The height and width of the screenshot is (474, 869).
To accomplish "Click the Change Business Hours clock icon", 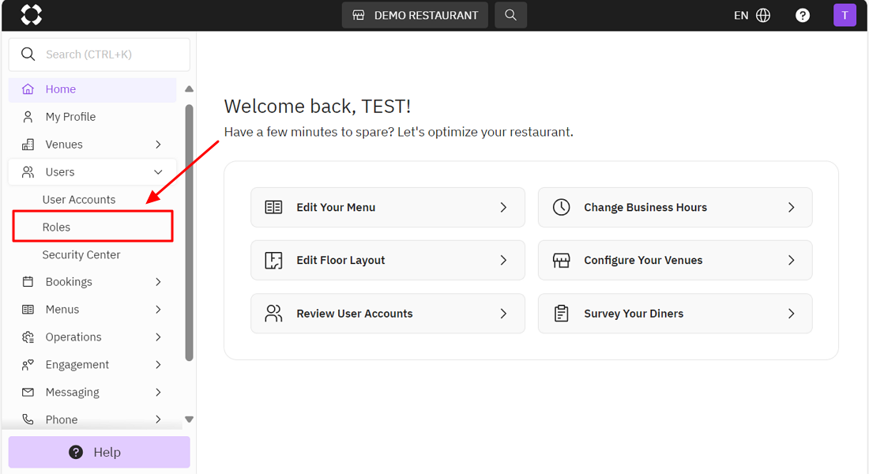I will tap(561, 207).
